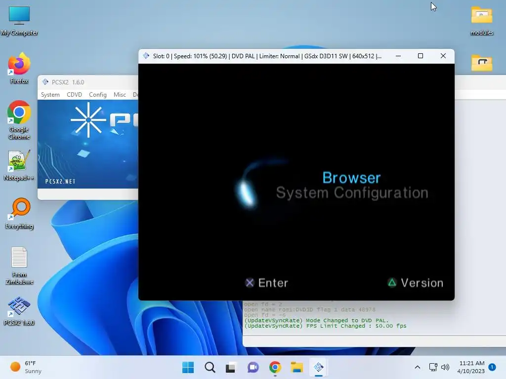Open Windows Start menu

pyautogui.click(x=188, y=367)
